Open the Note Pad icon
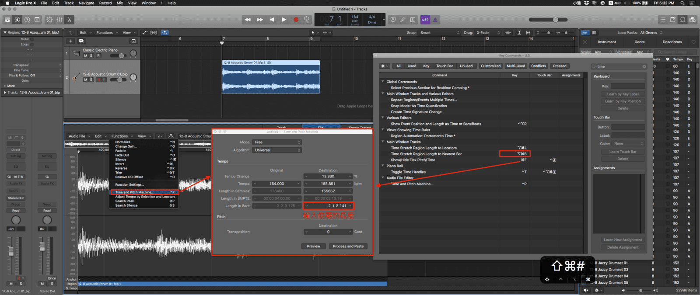 [673, 20]
